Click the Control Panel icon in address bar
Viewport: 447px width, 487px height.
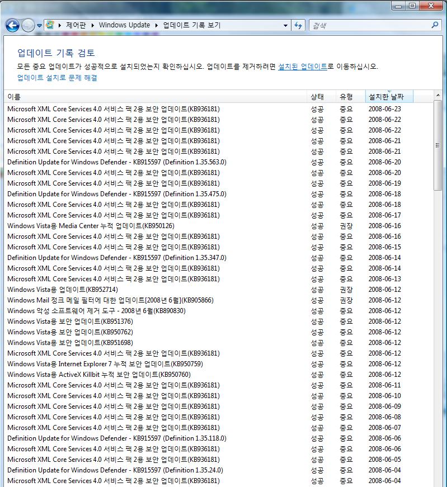(x=50, y=25)
